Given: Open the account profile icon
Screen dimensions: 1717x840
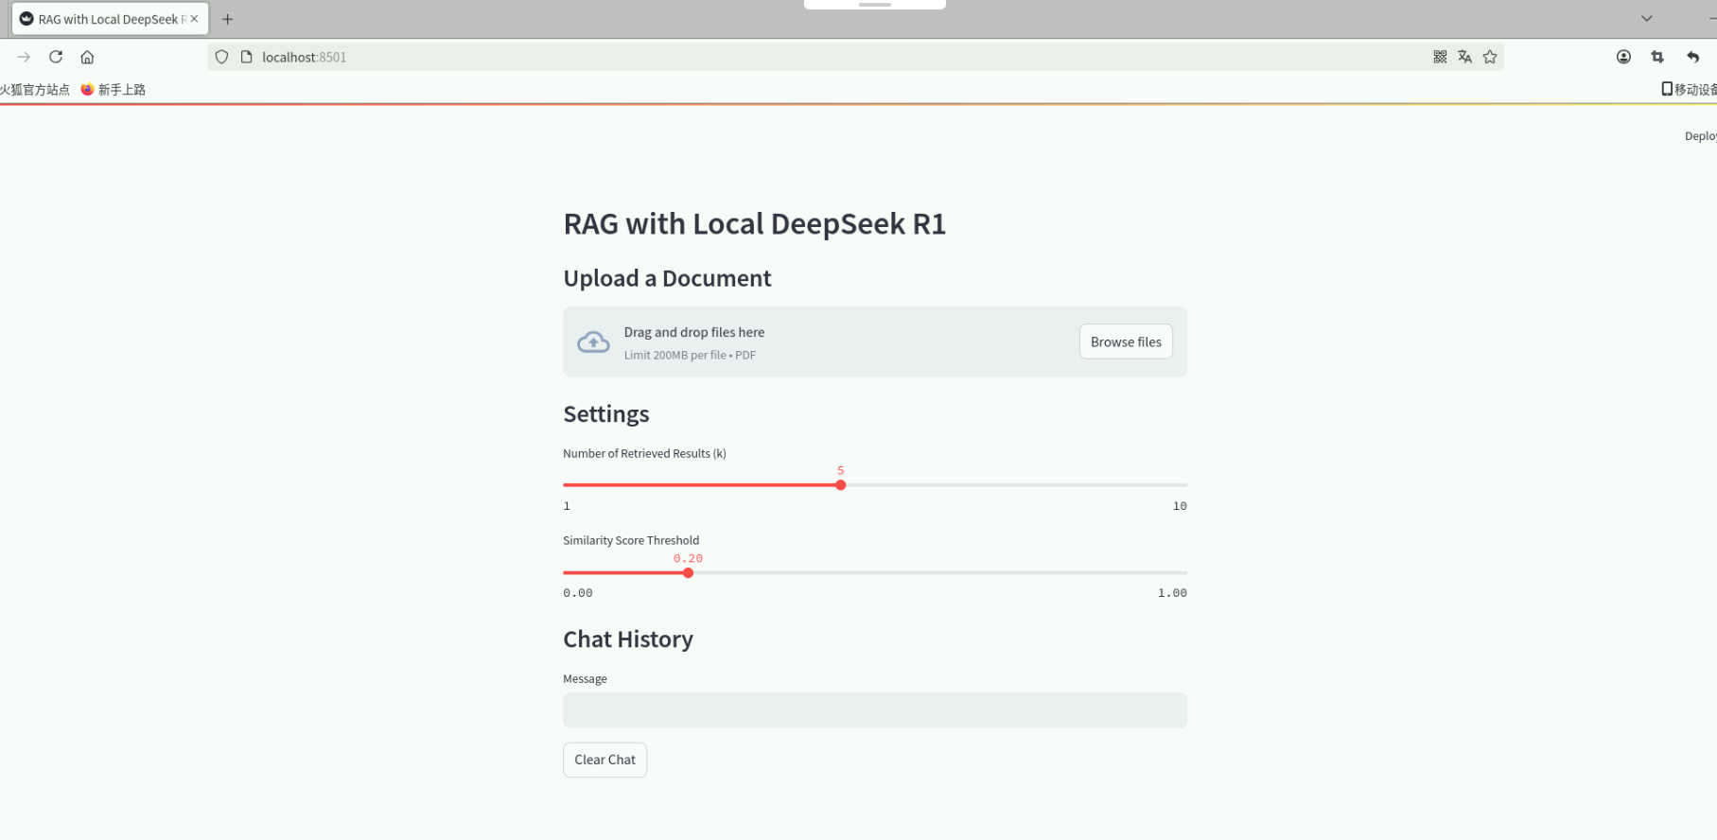Looking at the screenshot, I should 1623,57.
